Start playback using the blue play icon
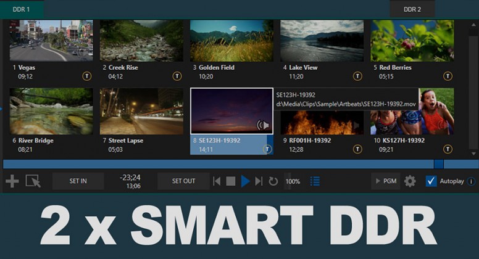This screenshot has width=479, height=259. pos(245,181)
